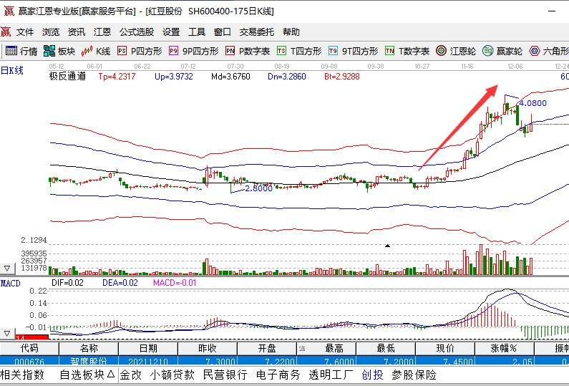Viewport: 569px width, 386px height.
Task: Open the P数字表 tool
Action: pyautogui.click(x=248, y=51)
